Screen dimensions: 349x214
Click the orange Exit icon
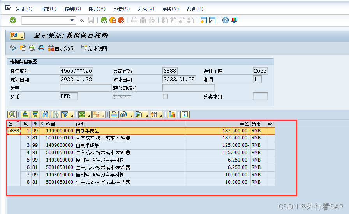113,21
